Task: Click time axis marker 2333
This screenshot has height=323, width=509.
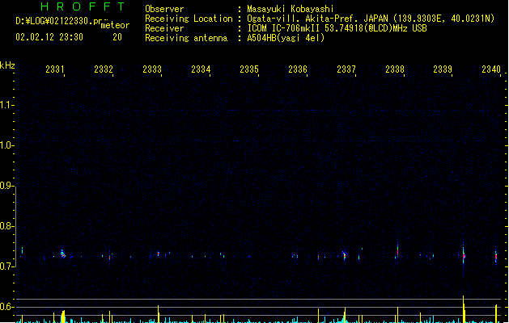Action: [152, 69]
